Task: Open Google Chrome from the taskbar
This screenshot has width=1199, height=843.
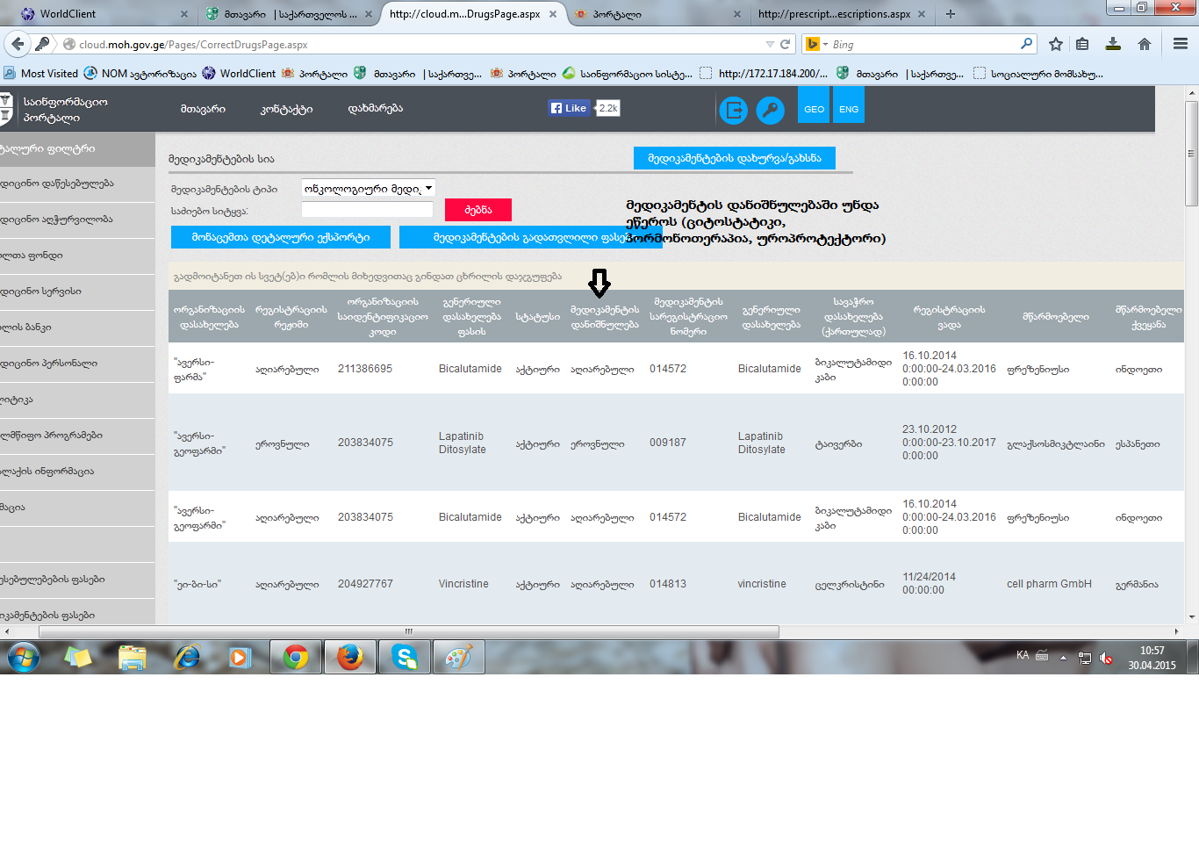Action: 296,657
